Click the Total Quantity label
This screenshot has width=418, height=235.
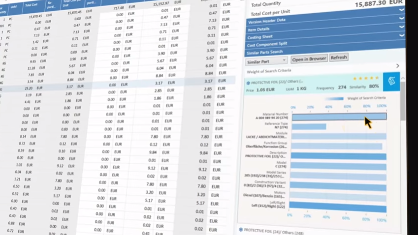266,4
